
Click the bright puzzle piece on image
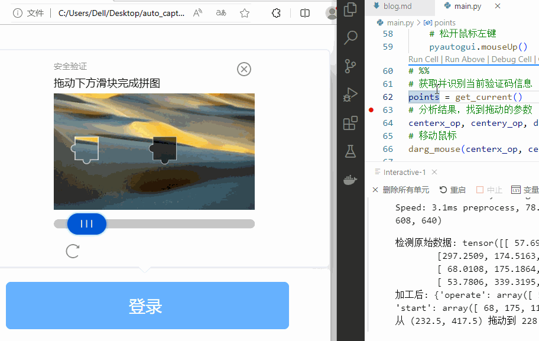(85, 150)
